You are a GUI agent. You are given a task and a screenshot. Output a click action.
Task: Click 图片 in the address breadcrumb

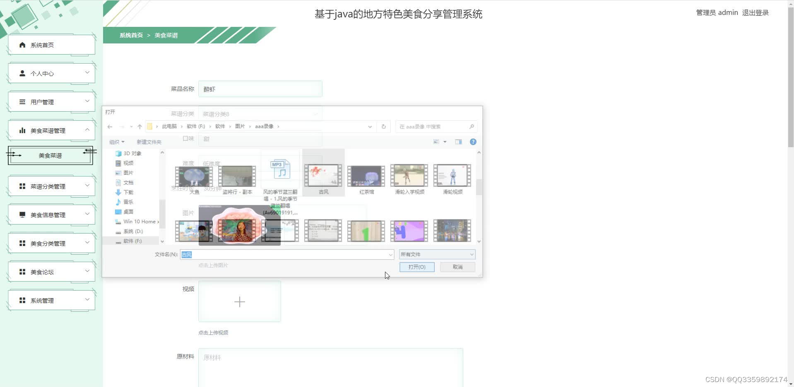click(240, 127)
